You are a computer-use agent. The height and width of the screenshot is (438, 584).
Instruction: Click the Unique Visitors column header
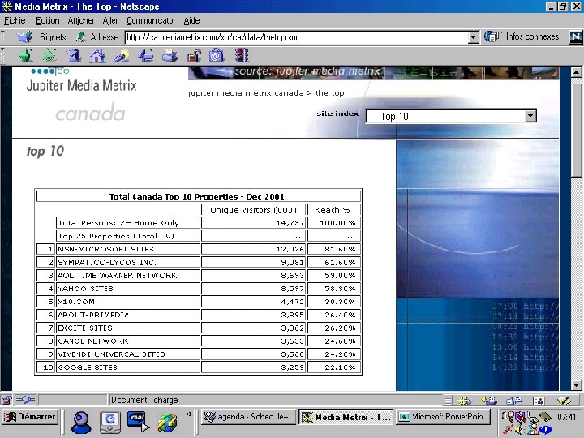(253, 210)
